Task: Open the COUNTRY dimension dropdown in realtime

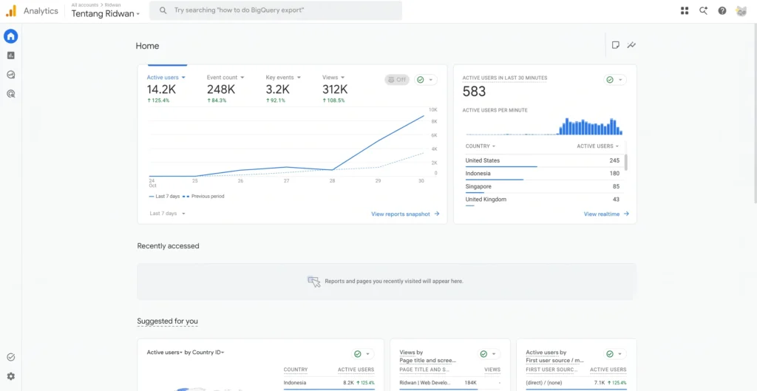Action: coord(481,146)
